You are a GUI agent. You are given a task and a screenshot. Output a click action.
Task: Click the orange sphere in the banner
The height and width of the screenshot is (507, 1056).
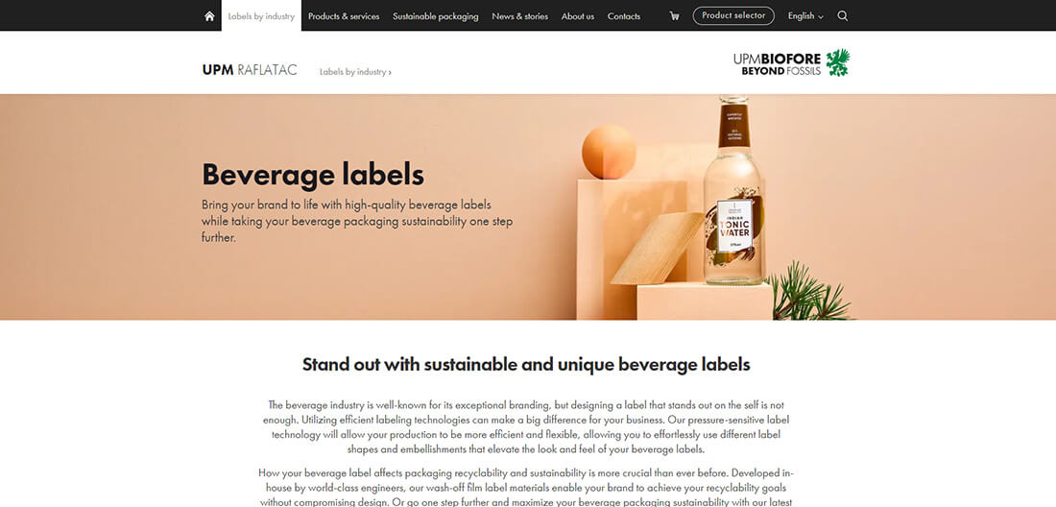point(609,152)
